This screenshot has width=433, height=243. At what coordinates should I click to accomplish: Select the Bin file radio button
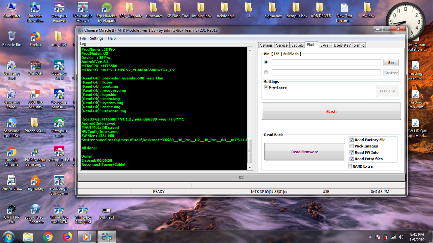click(266, 62)
